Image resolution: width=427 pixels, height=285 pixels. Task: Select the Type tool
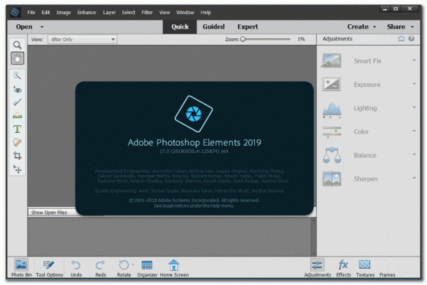17,129
